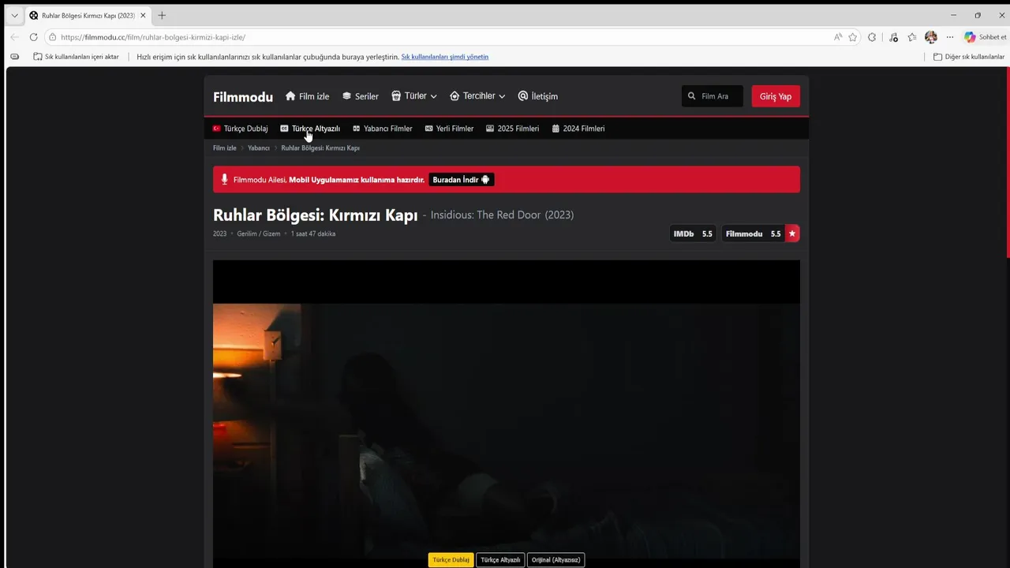Open Türkçe Dublaj category link

click(x=241, y=129)
